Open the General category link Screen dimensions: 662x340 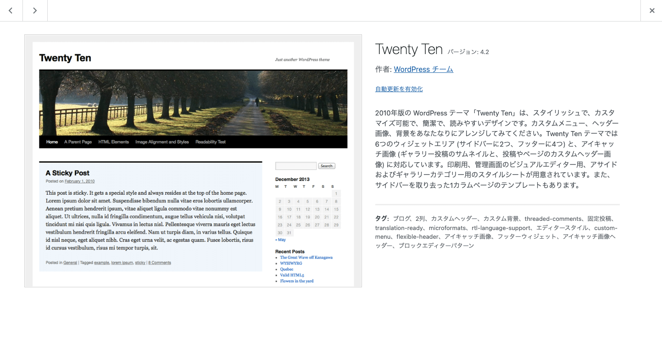(x=70, y=263)
